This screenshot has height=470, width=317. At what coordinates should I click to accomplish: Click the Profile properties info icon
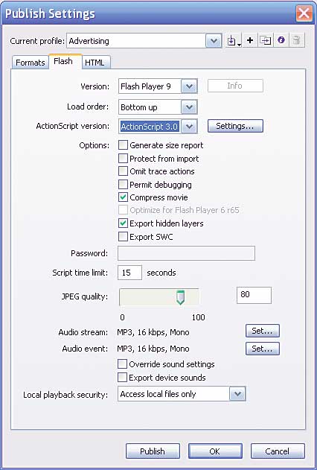(281, 40)
